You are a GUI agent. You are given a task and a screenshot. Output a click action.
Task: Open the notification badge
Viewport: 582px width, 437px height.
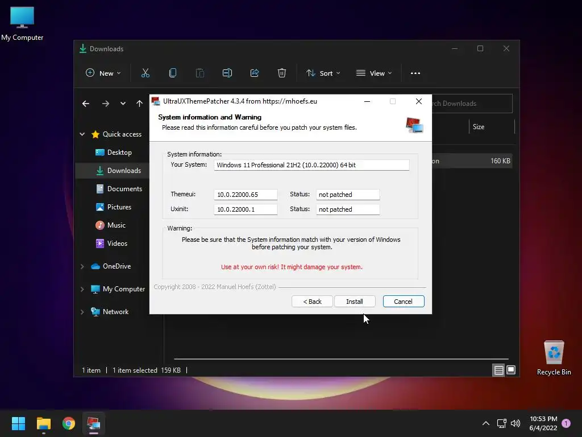coord(566,423)
